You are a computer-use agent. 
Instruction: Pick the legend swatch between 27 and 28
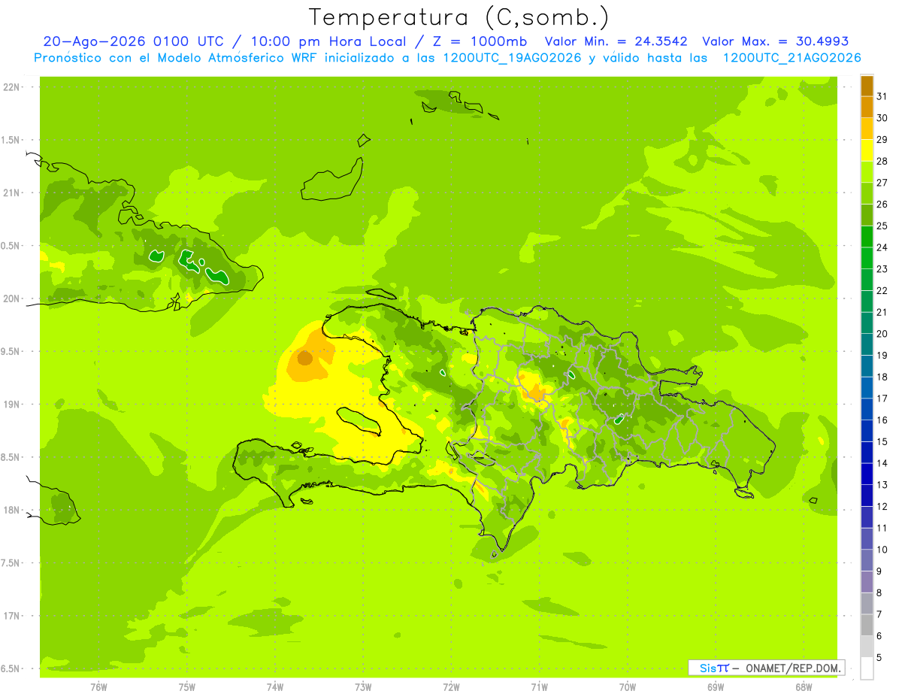click(x=867, y=171)
